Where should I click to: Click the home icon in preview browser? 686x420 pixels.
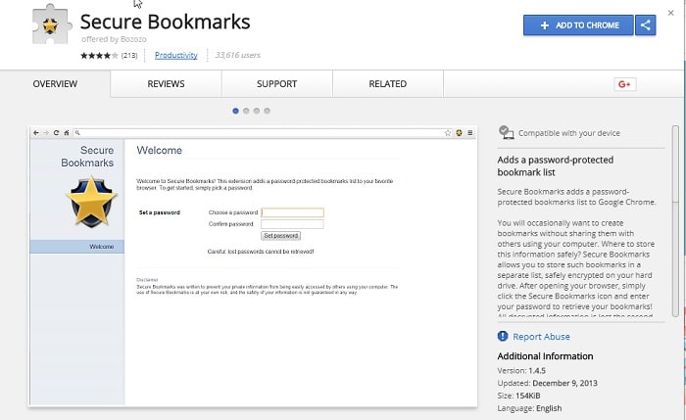(66, 133)
